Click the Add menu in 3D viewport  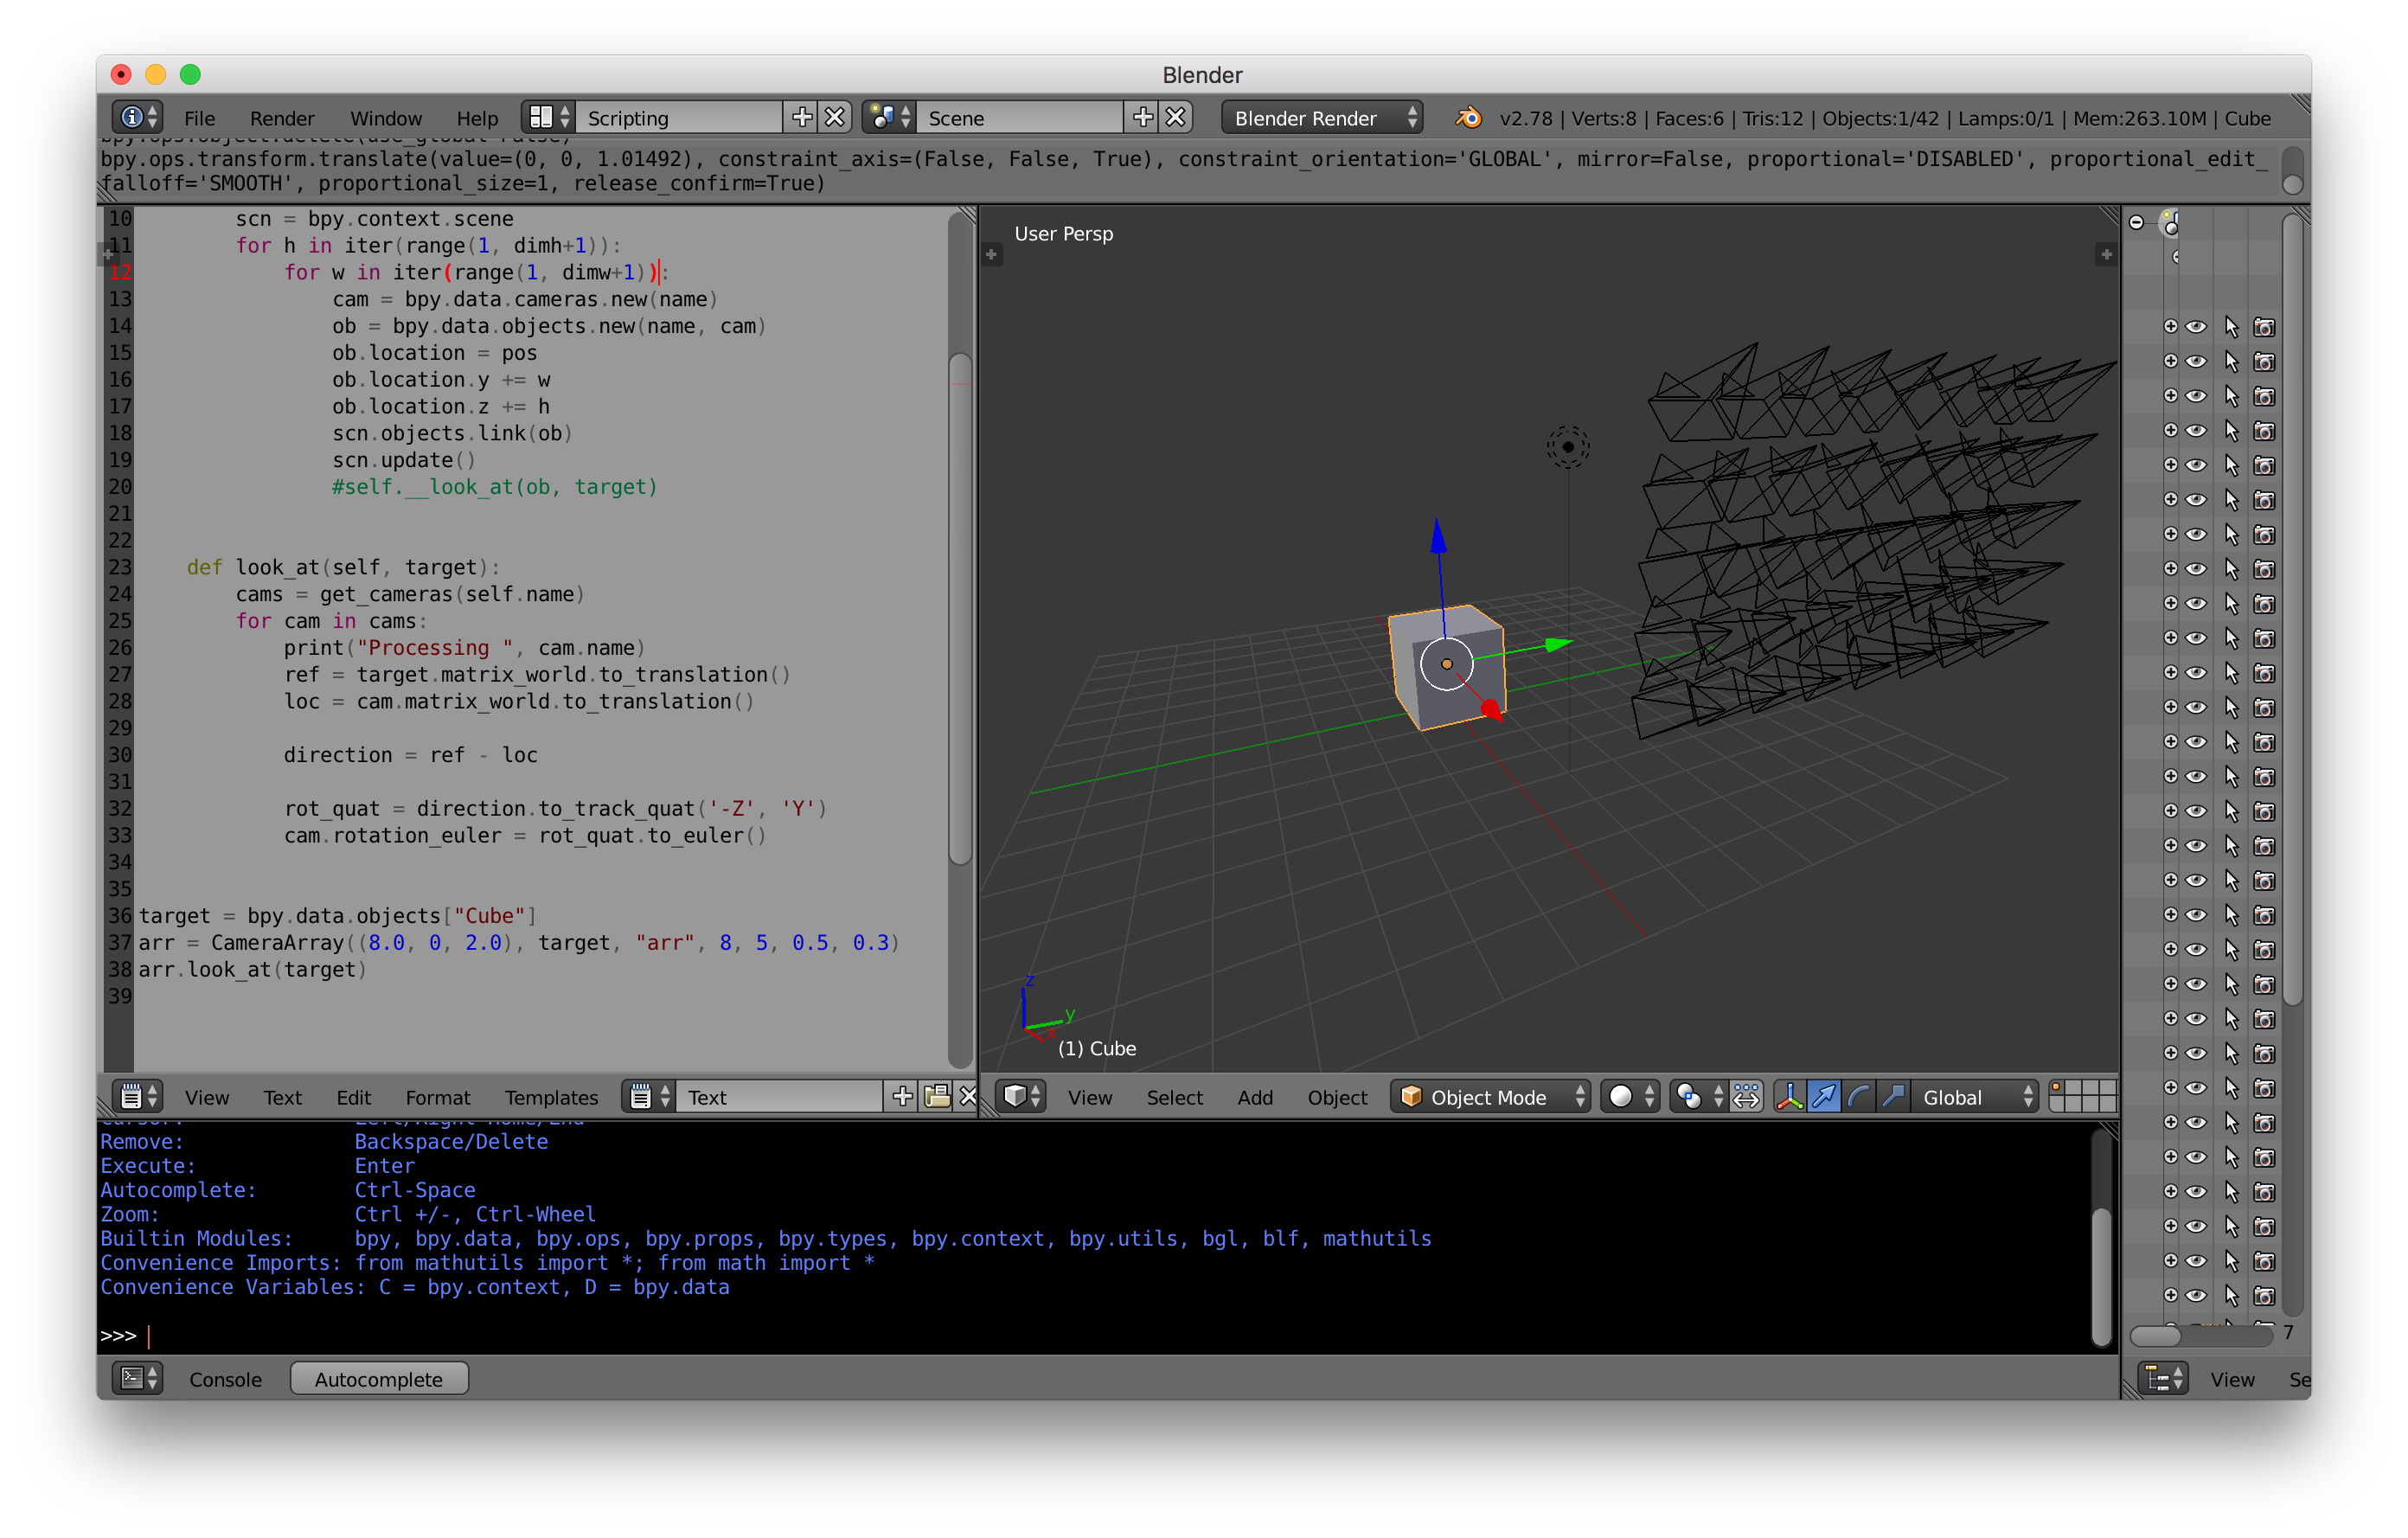(x=1255, y=1097)
